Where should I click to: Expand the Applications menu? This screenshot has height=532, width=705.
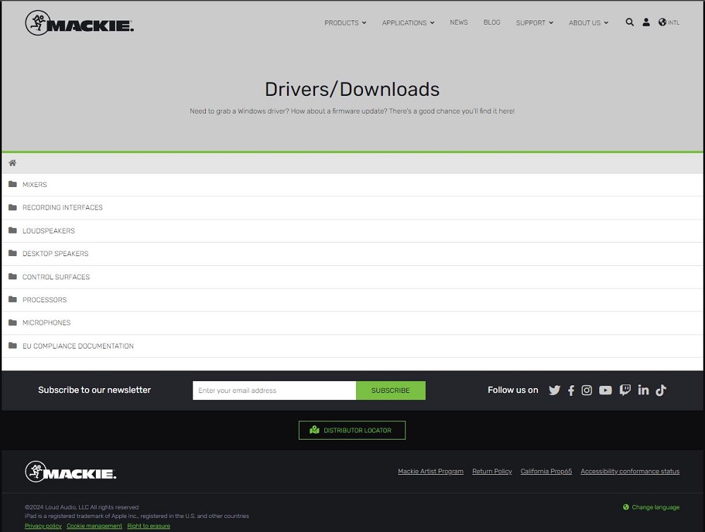[x=408, y=23]
